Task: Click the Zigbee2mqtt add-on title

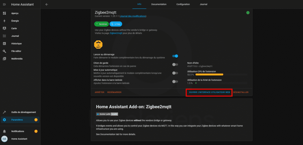Action: (106, 12)
